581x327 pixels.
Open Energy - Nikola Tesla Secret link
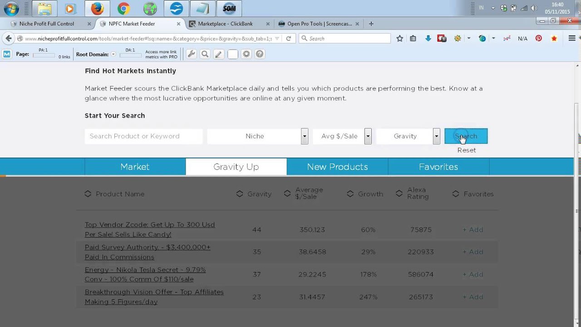point(145,274)
